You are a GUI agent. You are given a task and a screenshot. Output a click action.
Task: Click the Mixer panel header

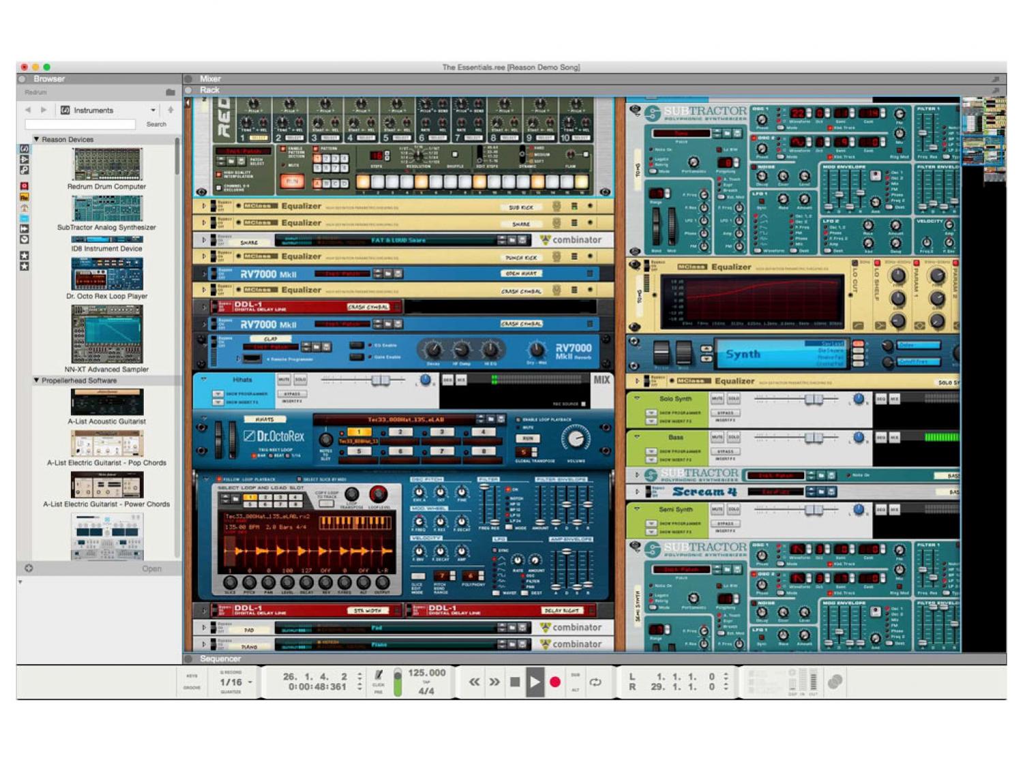click(x=210, y=79)
